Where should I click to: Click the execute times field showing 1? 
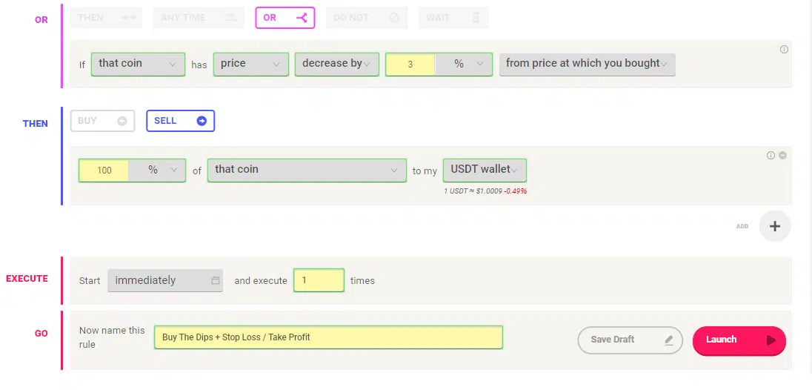(319, 280)
